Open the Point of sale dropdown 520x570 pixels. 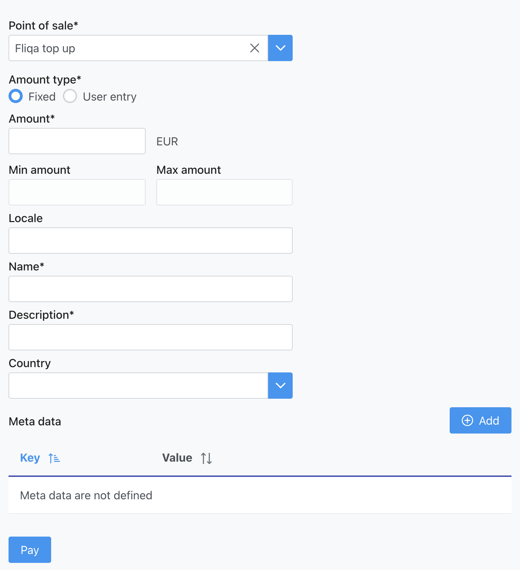click(280, 48)
